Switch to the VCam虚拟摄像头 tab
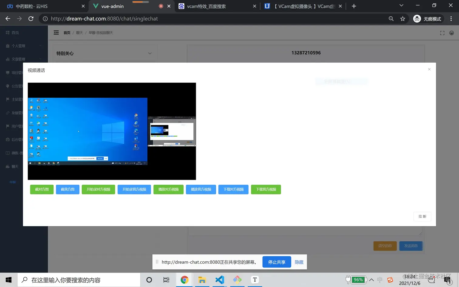Viewport: 459px width, 287px height. click(303, 6)
